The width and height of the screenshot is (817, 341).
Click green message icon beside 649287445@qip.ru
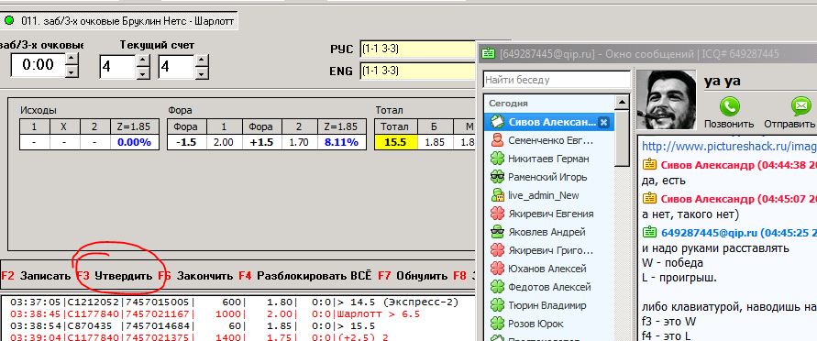click(649, 232)
